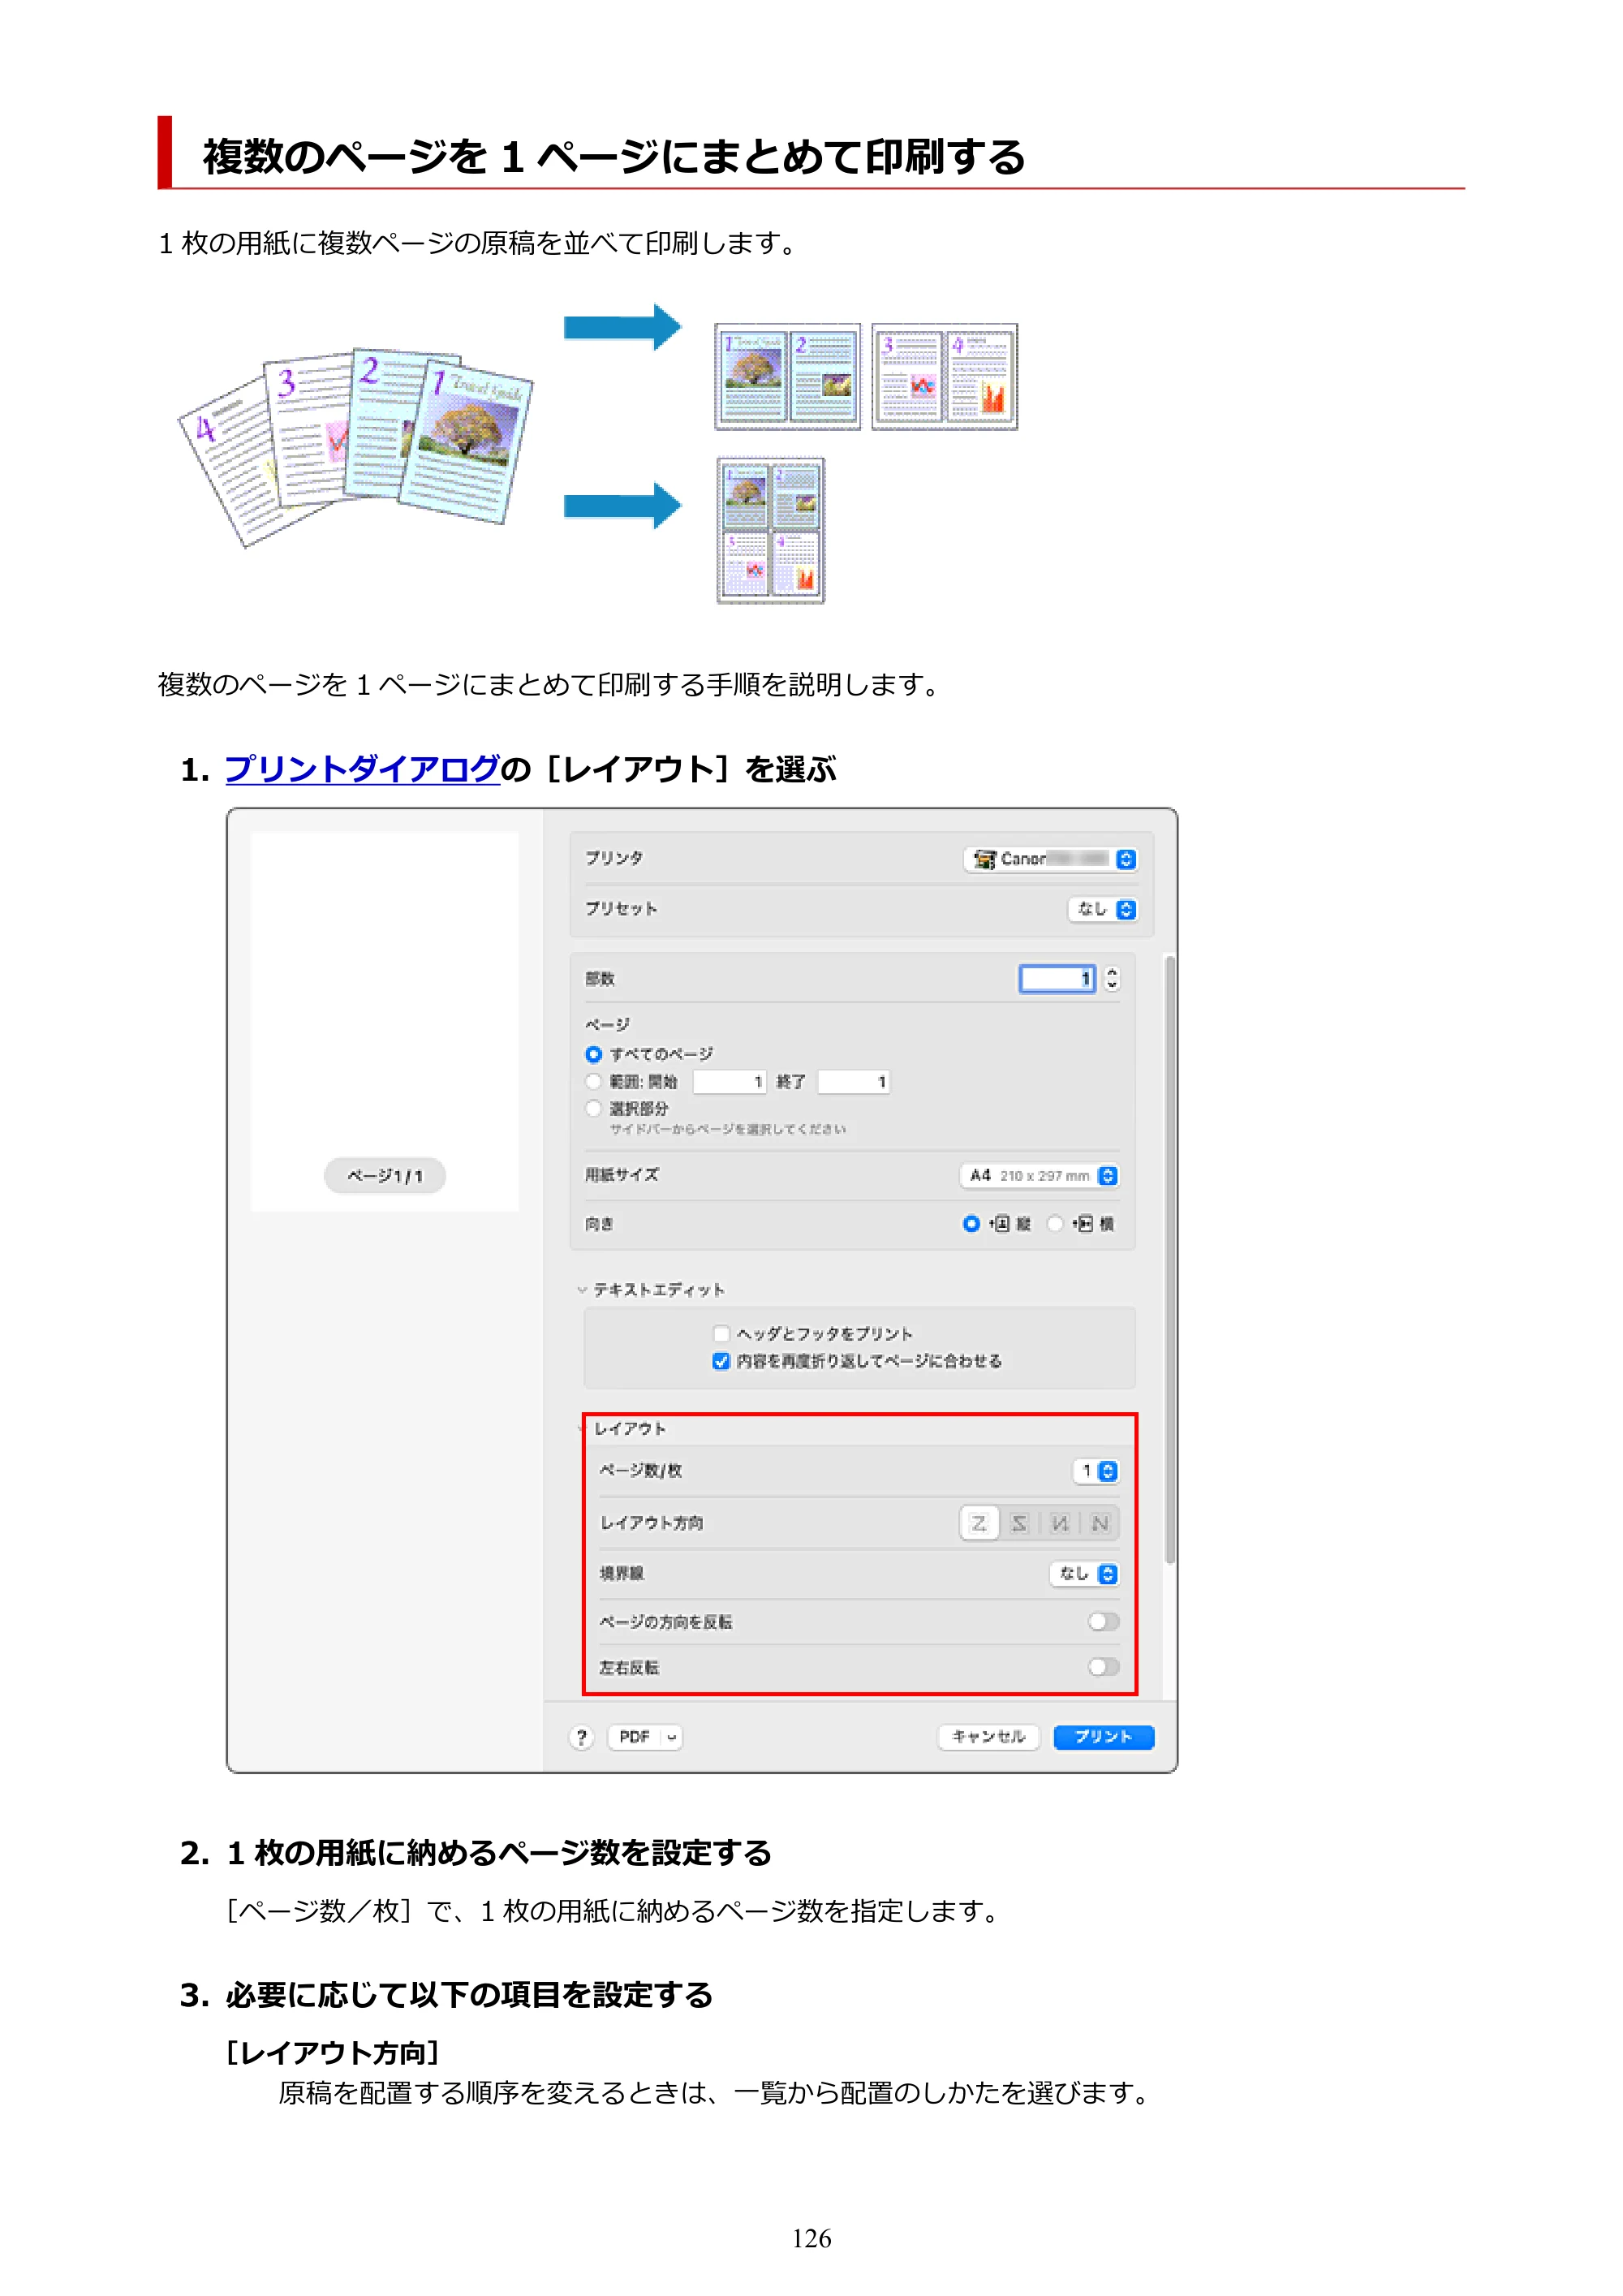1623x2296 pixels.
Task: Click the 部数 copies input field
Action: [1057, 979]
